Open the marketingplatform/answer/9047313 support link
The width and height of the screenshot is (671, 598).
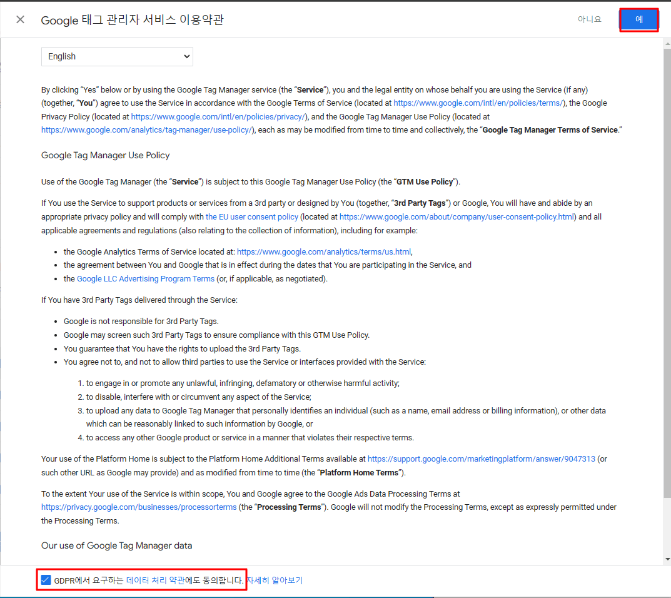click(x=481, y=459)
